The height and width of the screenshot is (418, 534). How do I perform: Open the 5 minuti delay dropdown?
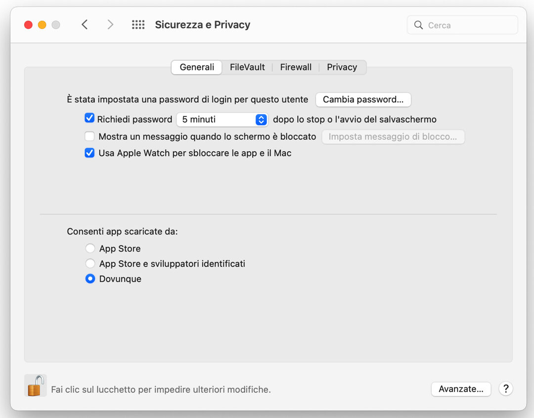pyautogui.click(x=222, y=120)
